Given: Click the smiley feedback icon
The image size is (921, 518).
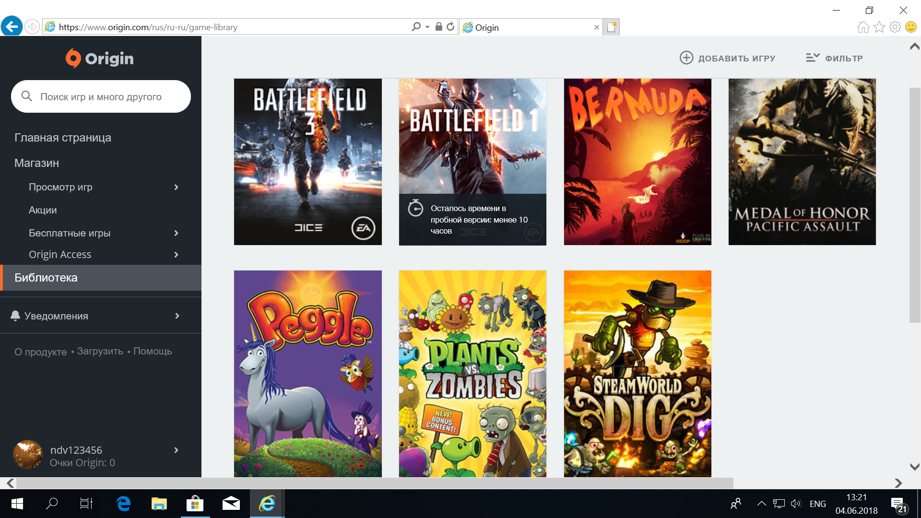Looking at the screenshot, I should pyautogui.click(x=911, y=27).
